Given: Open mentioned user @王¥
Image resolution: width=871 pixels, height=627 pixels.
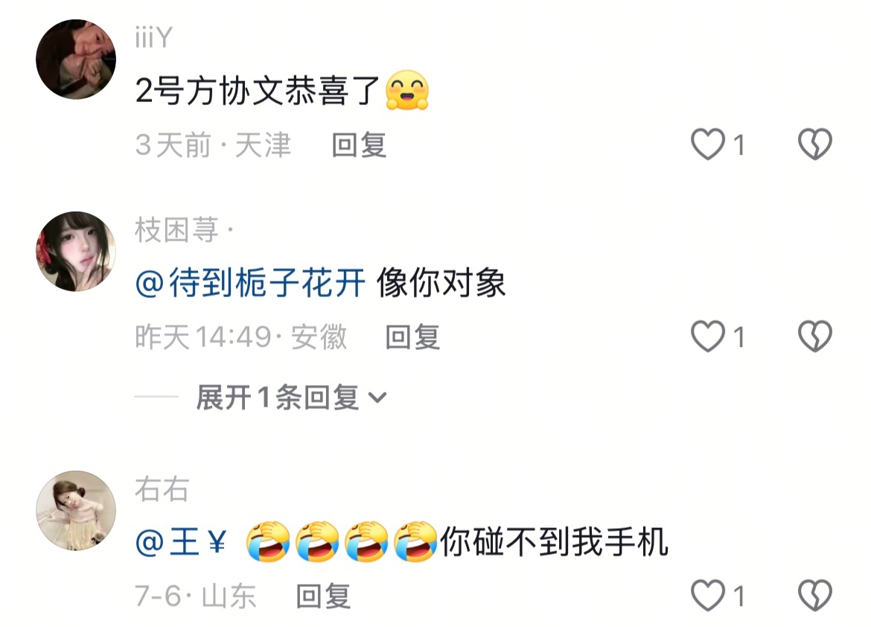Looking at the screenshot, I should (181, 542).
